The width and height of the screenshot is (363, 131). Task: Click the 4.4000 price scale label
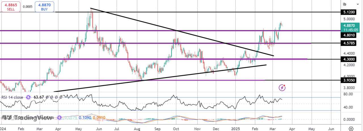tap(349, 53)
